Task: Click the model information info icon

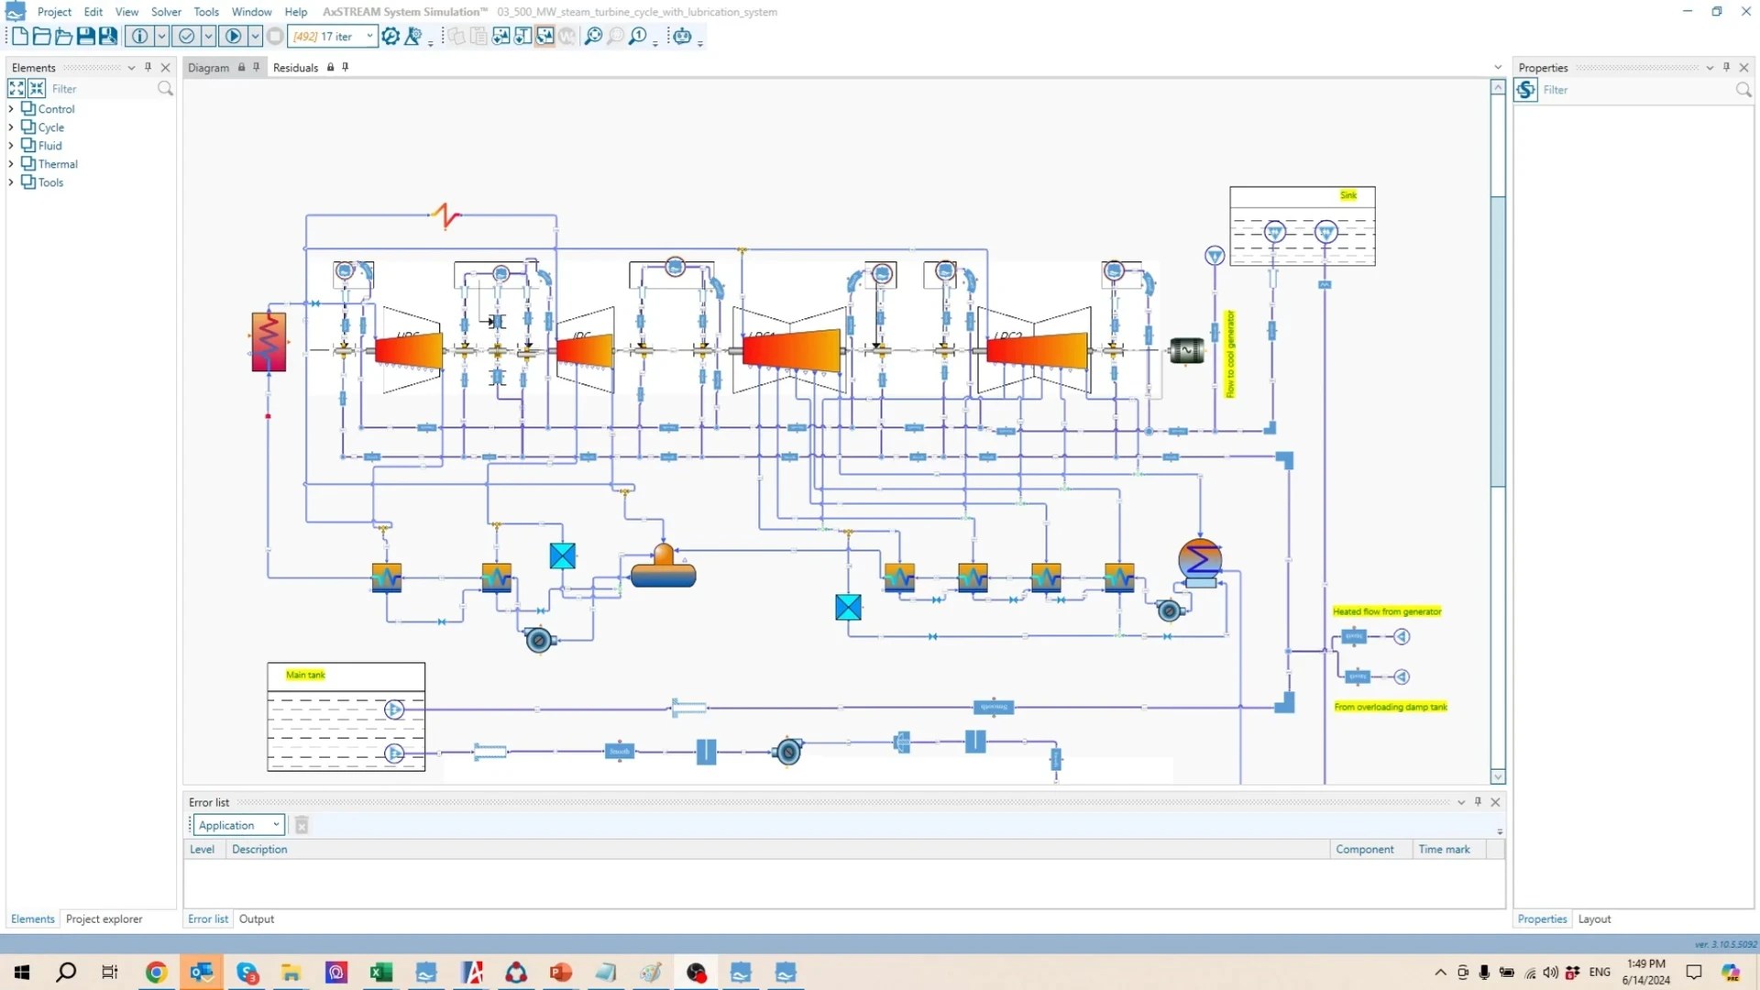Action: (138, 36)
